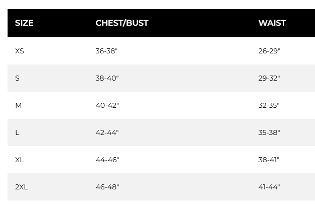Click the 38-40" chest measurement
The width and height of the screenshot is (315, 204).
[x=107, y=78]
